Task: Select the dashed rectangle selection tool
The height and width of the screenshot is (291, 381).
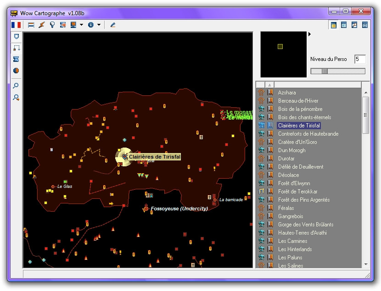Action: (16, 48)
